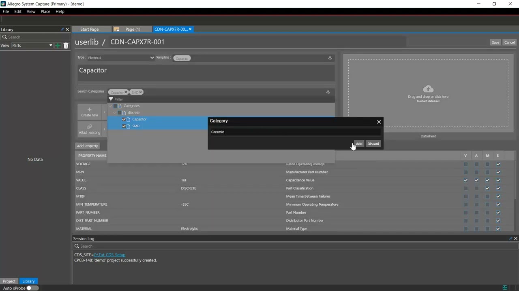Click the Allegro System Capture app icon
Image resolution: width=519 pixels, height=291 pixels.
click(x=3, y=4)
